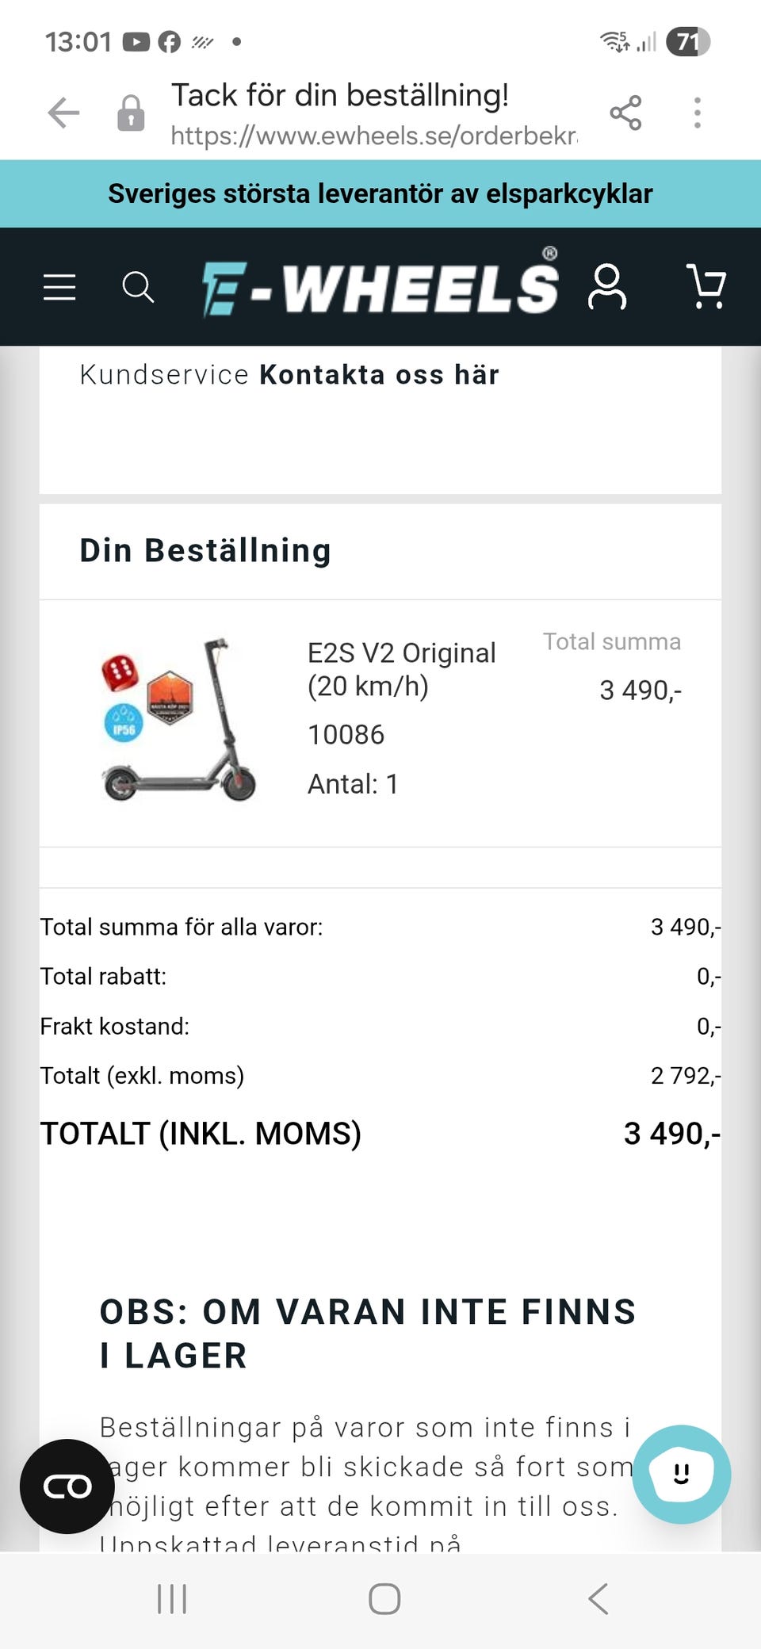Tap the YouTube notification status icon
Viewport: 761px width, 1649px height.
pos(136,41)
